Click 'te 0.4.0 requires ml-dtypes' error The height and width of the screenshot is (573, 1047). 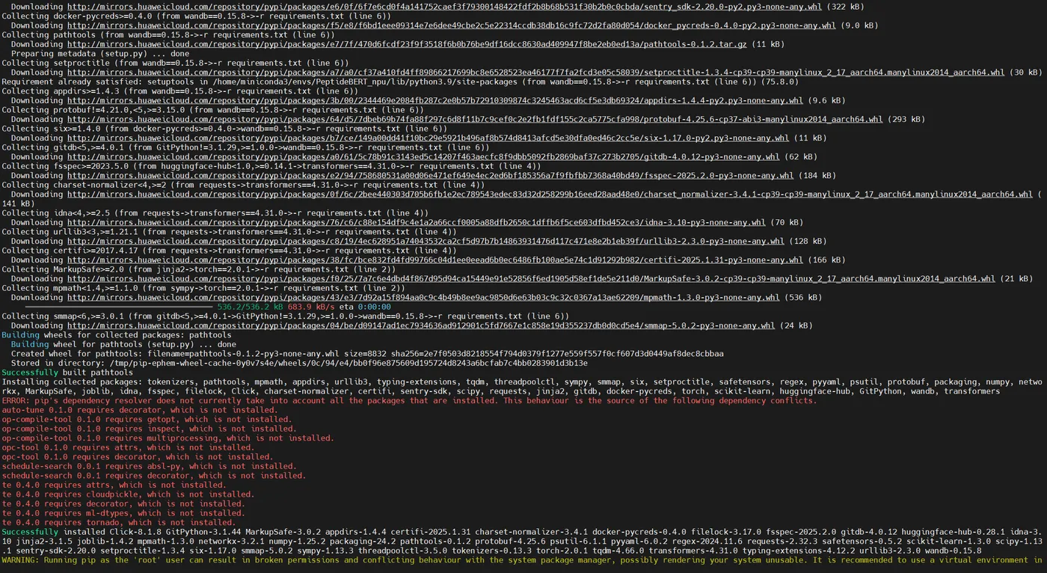pyautogui.click(x=123, y=513)
